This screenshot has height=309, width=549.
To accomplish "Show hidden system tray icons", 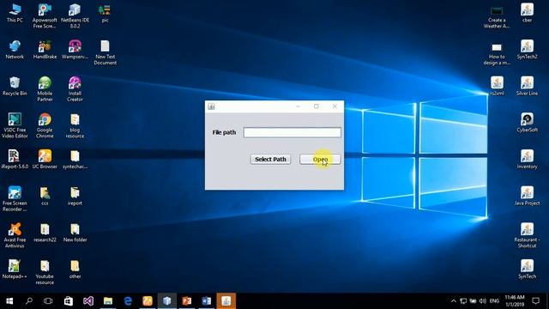I will pyautogui.click(x=454, y=301).
